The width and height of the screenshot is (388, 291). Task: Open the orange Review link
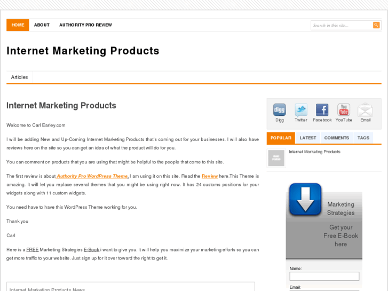pyautogui.click(x=210, y=176)
